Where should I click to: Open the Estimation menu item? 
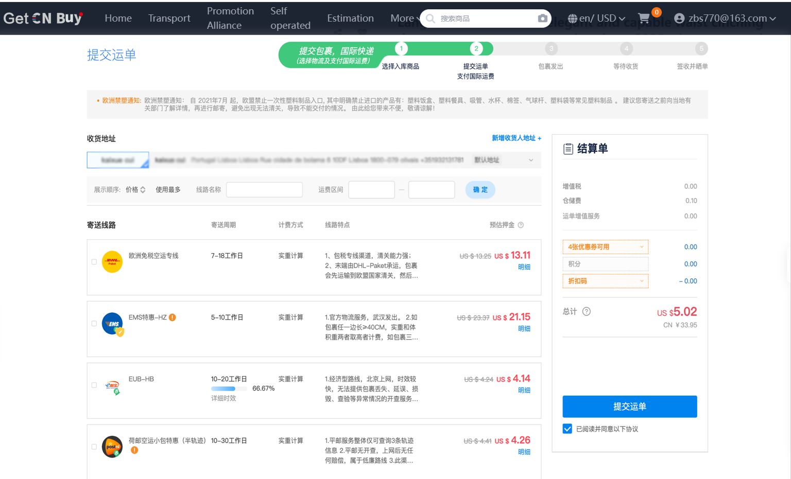pyautogui.click(x=350, y=19)
